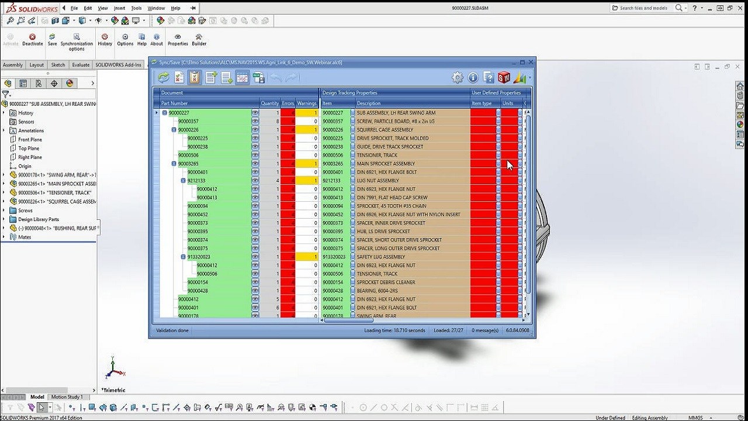Image resolution: width=748 pixels, height=421 pixels.
Task: Select the PropertyManager tab icon
Action: [x=23, y=84]
